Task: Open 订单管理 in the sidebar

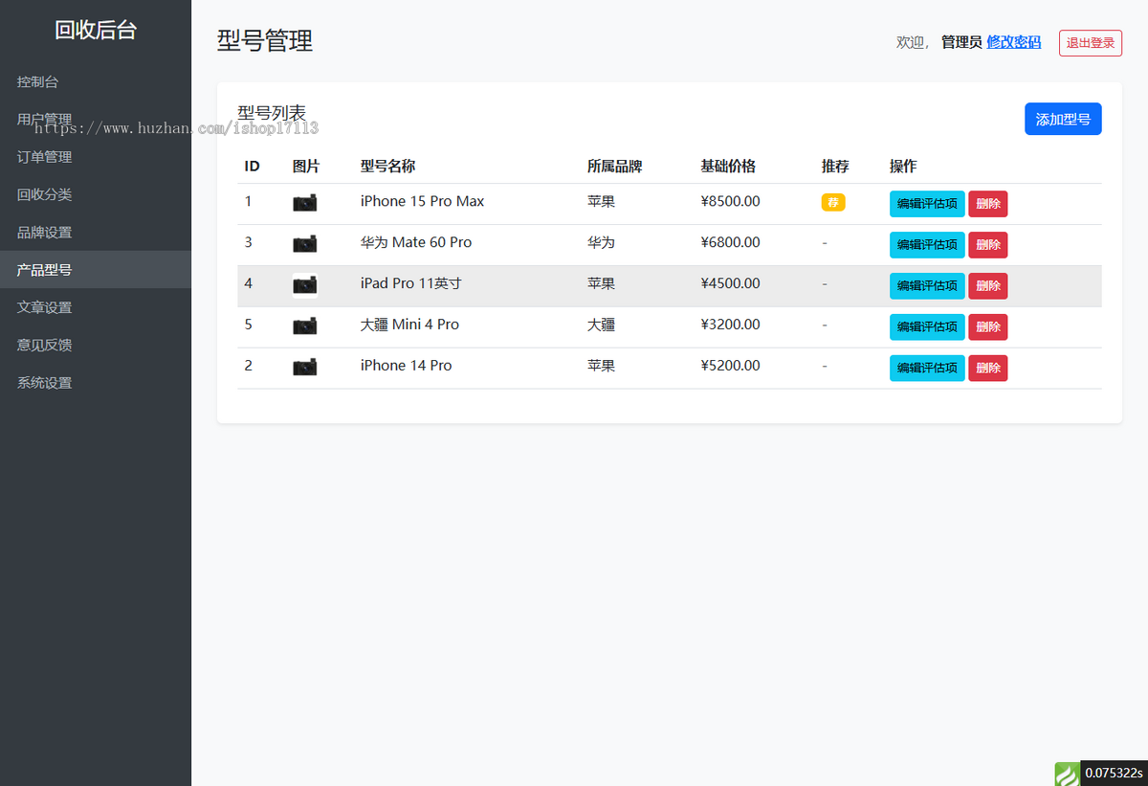Action: pyautogui.click(x=96, y=157)
